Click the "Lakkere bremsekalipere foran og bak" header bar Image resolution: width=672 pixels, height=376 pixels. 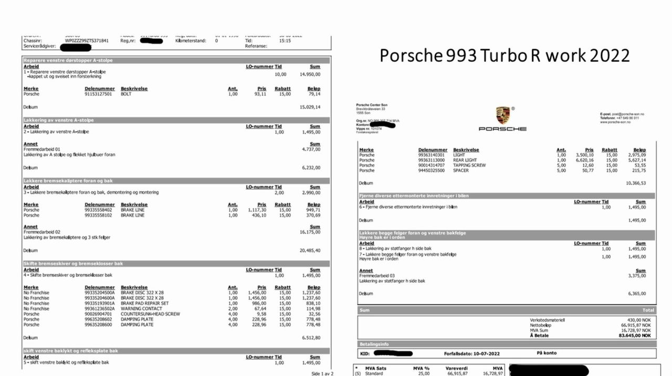click(x=176, y=180)
